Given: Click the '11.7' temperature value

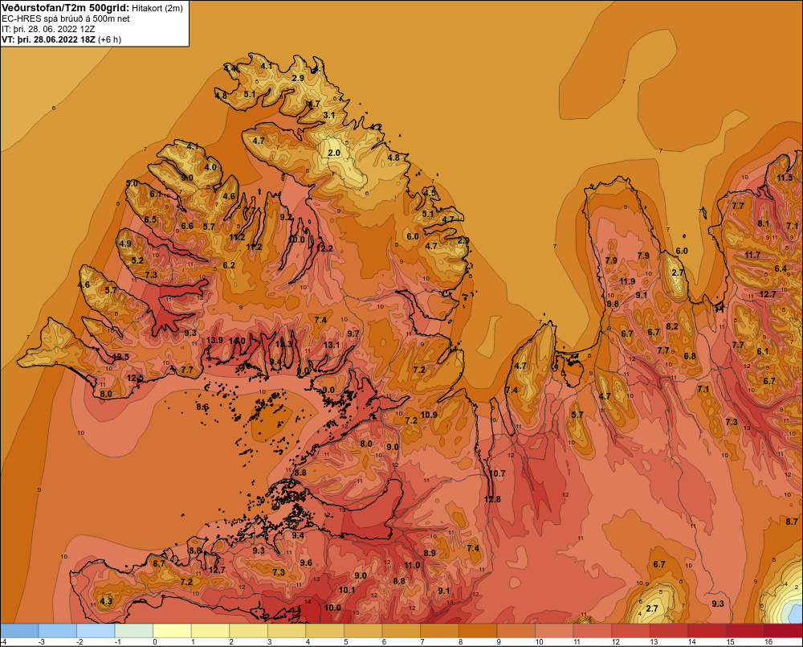Looking at the screenshot, I should click(752, 255).
